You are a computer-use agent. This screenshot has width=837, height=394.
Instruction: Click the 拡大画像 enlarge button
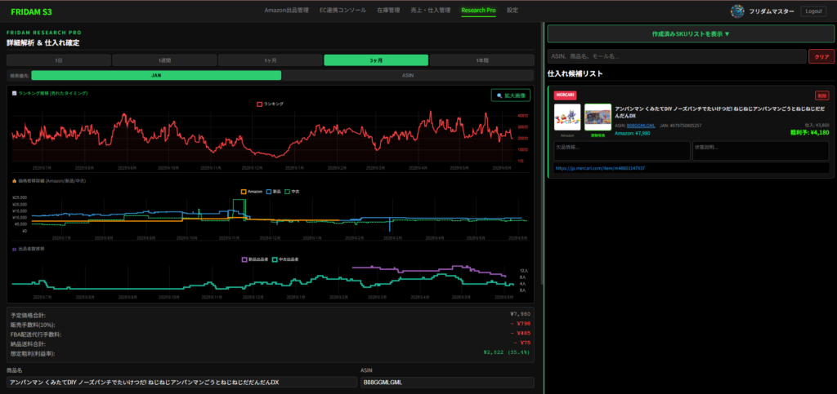click(x=510, y=95)
